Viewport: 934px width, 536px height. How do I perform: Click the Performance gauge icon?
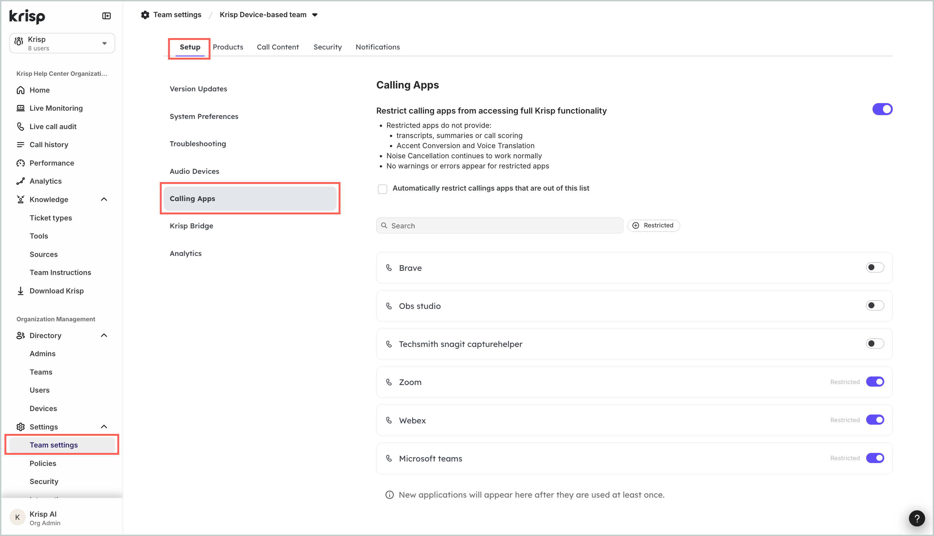click(x=21, y=163)
